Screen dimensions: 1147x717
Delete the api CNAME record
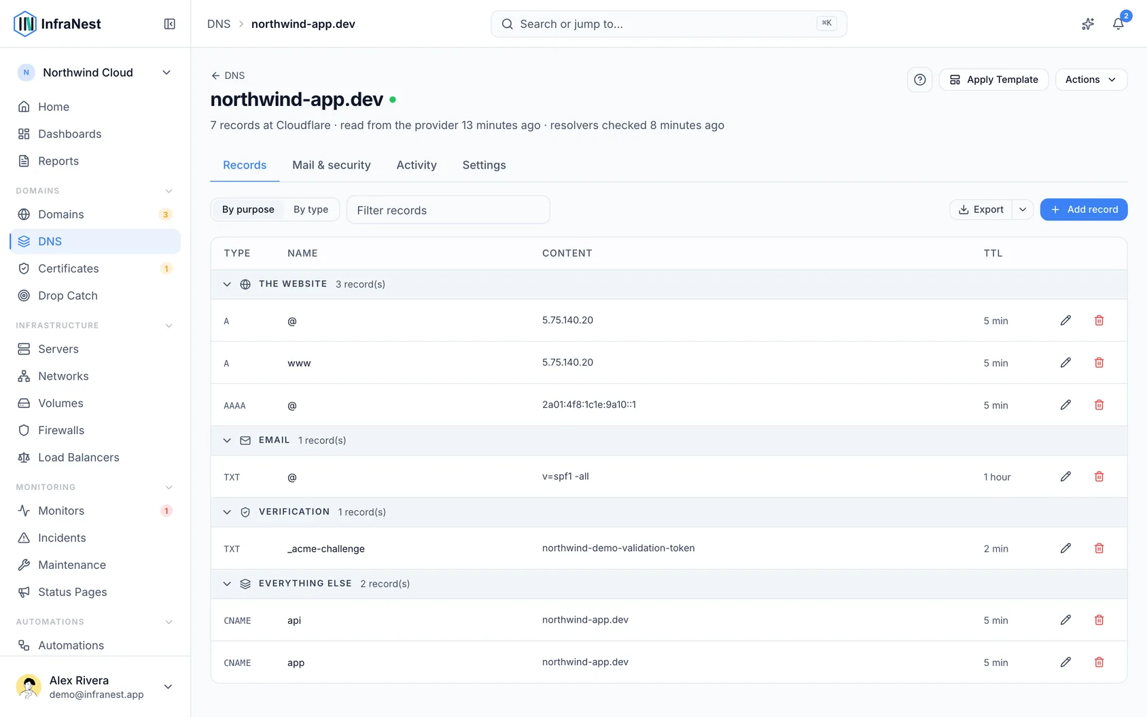(1099, 620)
